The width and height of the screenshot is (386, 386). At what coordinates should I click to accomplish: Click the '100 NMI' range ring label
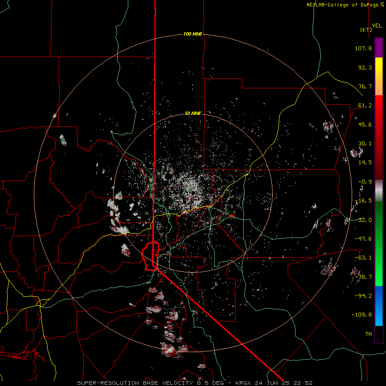tap(193, 34)
